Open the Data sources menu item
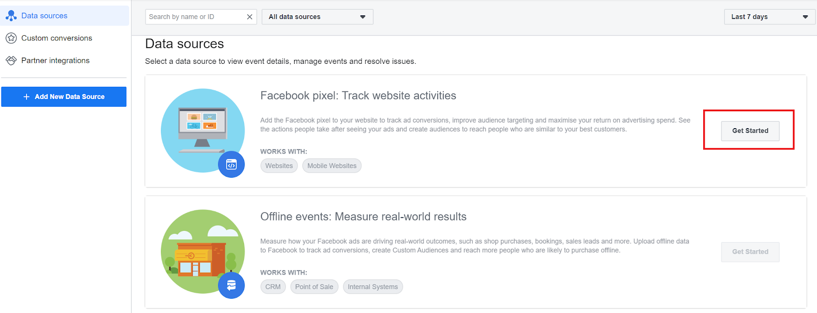Image resolution: width=817 pixels, height=313 pixels. coord(44,16)
